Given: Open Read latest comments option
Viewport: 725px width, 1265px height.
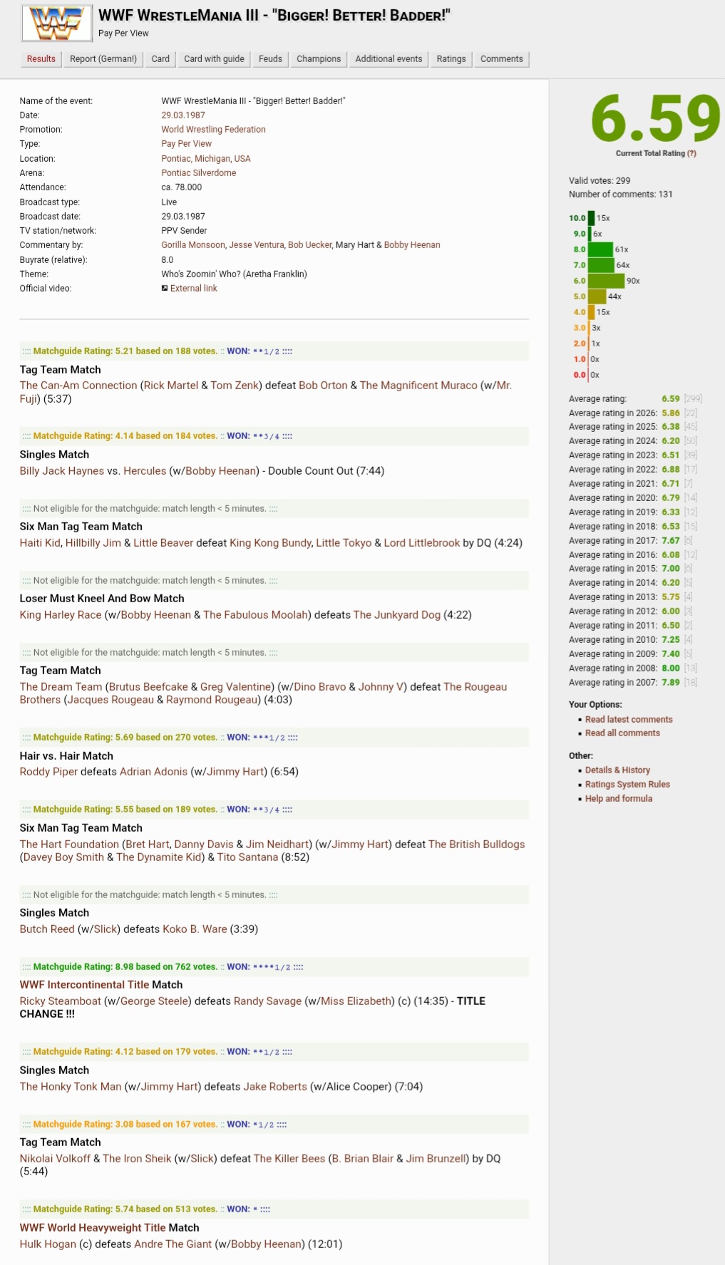Looking at the screenshot, I should (x=629, y=720).
